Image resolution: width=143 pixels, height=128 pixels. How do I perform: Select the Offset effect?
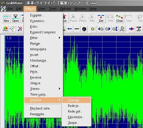tap(43, 66)
